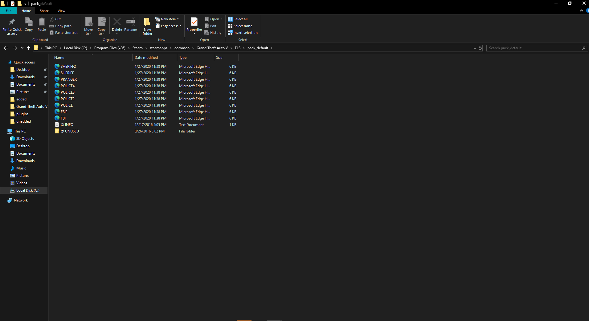Click ELS in the address breadcrumb
The image size is (589, 321).
click(x=238, y=48)
